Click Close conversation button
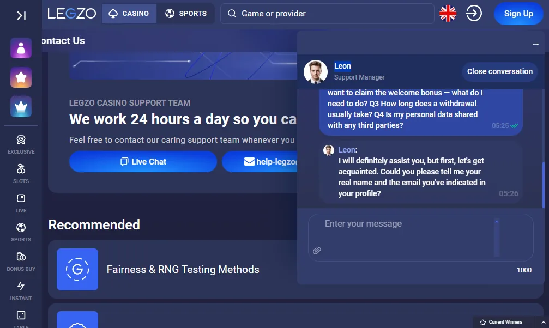 [x=499, y=71]
